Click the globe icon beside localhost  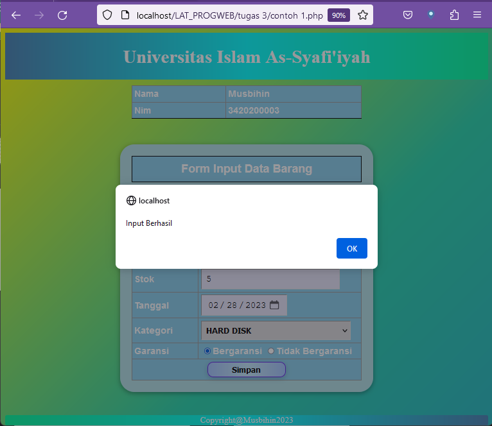point(131,201)
